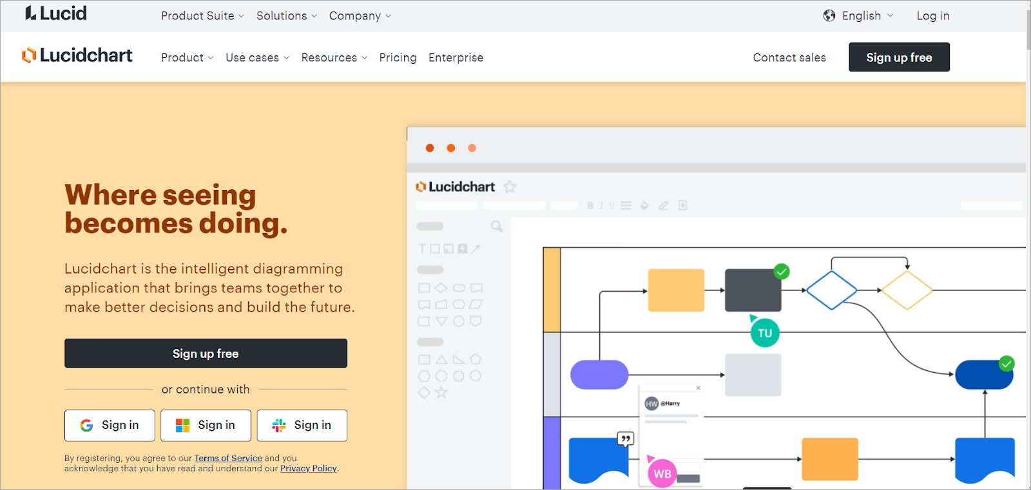Expand the Use cases menu
This screenshot has height=490, width=1031.
(258, 57)
